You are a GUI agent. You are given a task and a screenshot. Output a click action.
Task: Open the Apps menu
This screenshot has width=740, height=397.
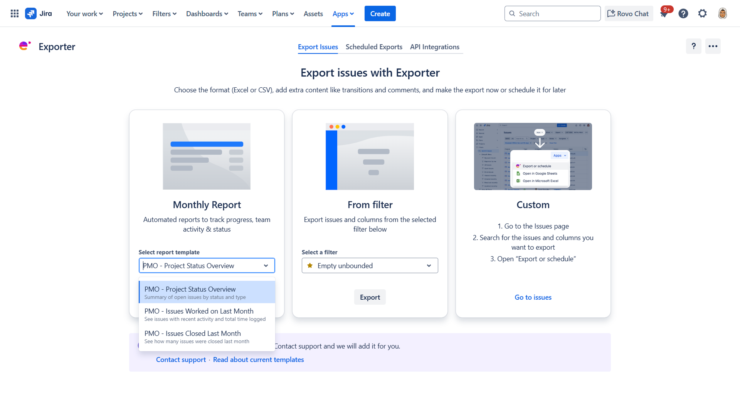343,13
